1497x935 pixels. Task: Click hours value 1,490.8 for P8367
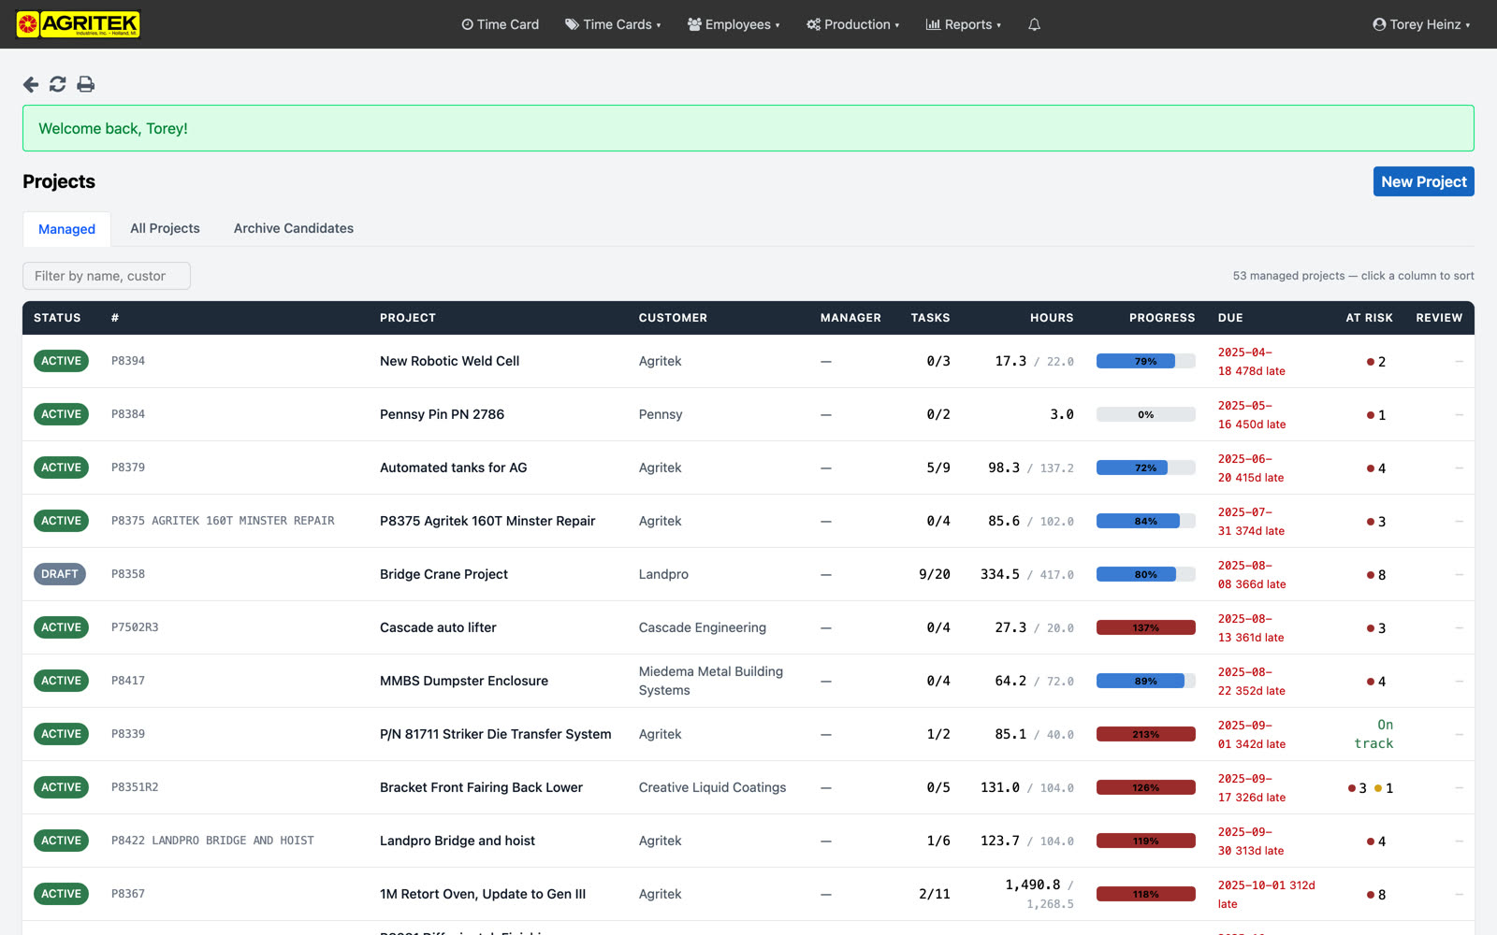pos(1033,885)
